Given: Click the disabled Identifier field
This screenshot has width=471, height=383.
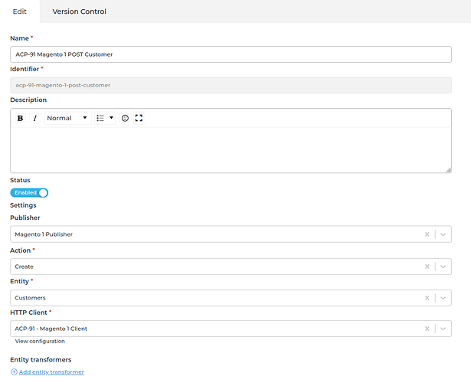Looking at the screenshot, I should 231,85.
